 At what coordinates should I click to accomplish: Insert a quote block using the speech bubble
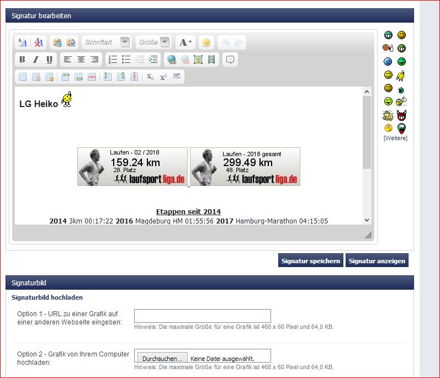[230, 60]
